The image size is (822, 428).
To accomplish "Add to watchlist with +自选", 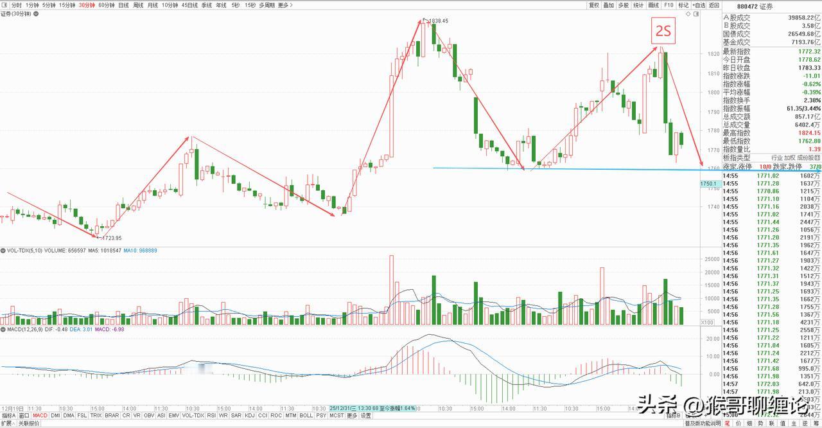I will click(x=699, y=5).
